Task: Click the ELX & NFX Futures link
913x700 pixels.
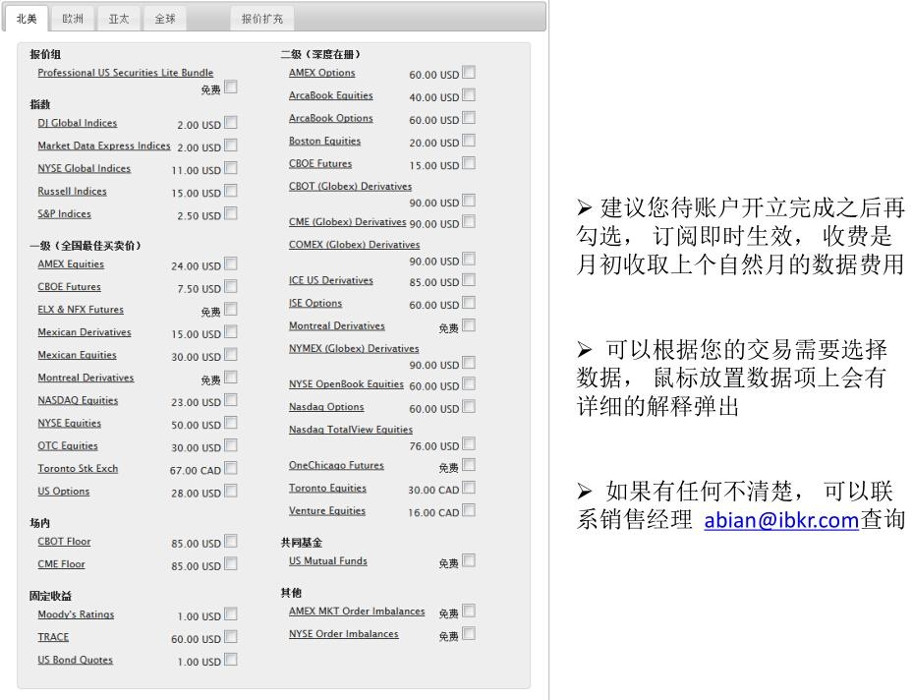Action: (81, 310)
